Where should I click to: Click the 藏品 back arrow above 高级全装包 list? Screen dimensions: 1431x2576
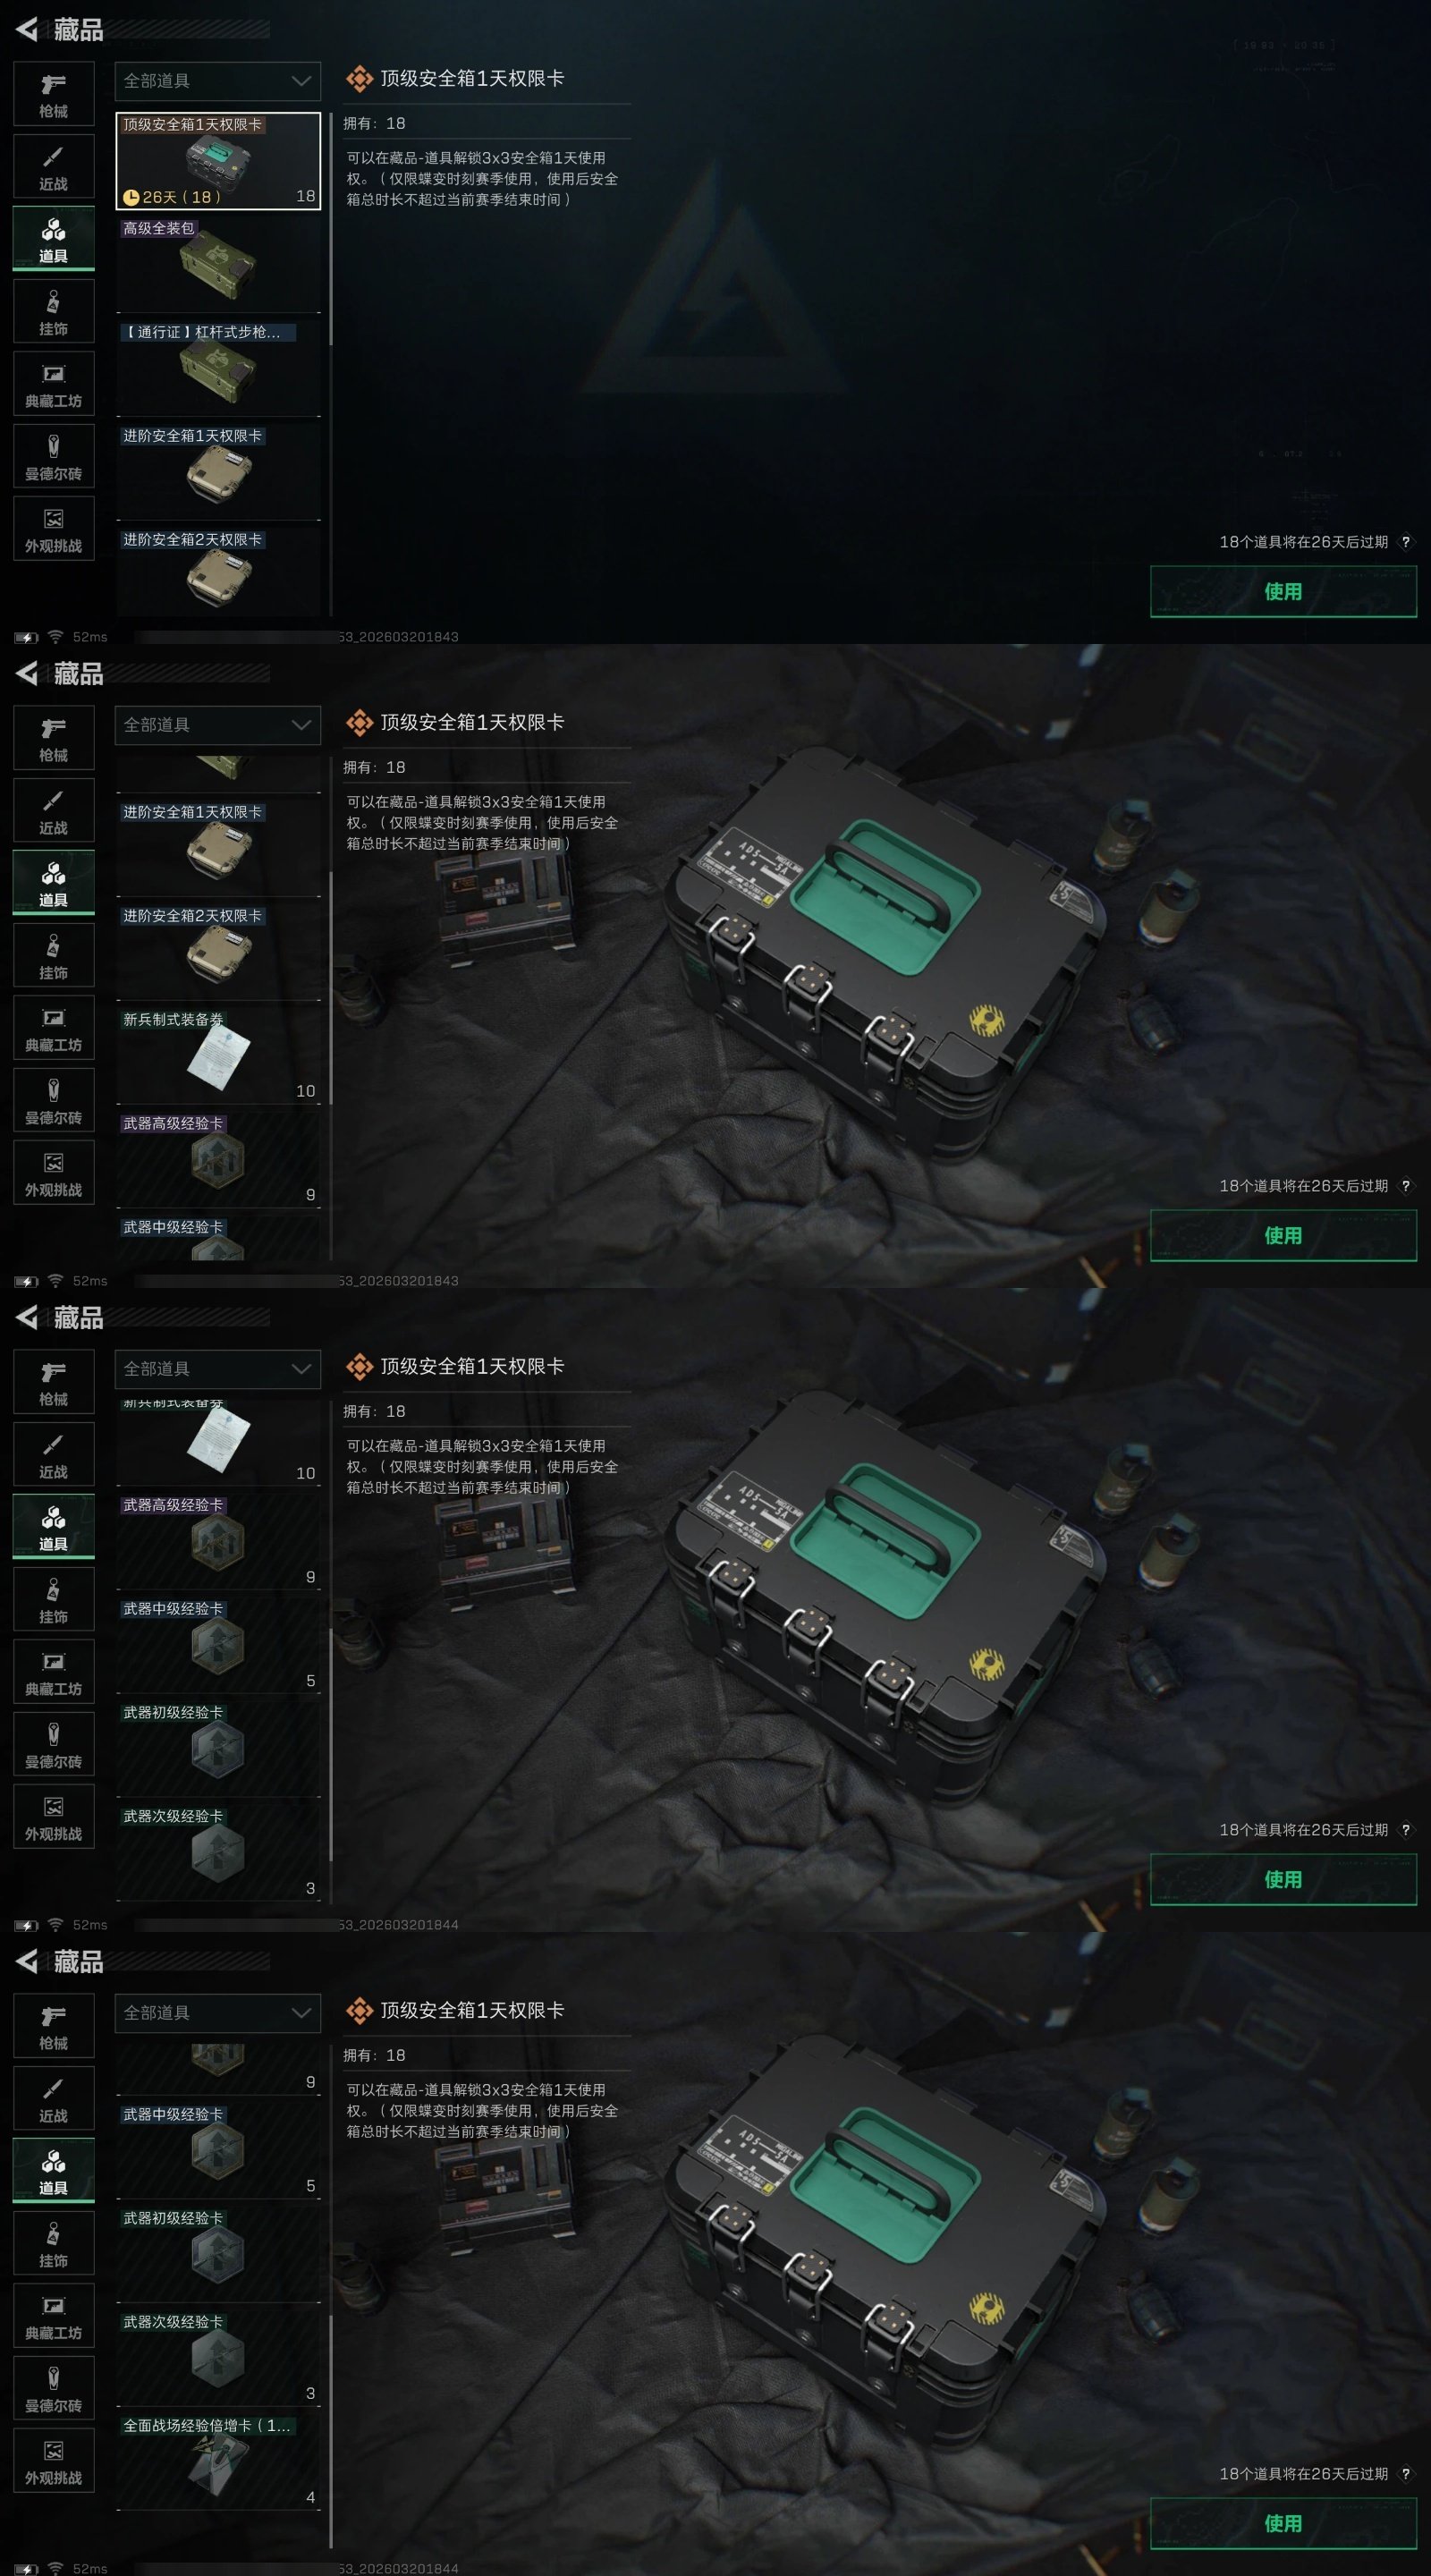coord(28,30)
